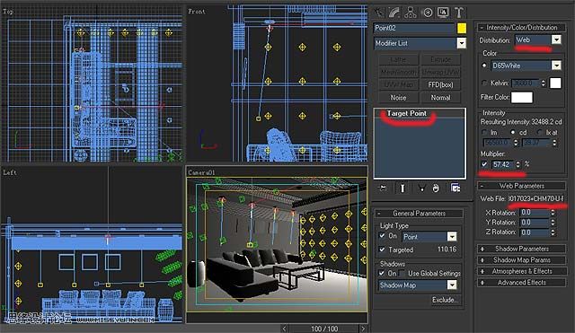Open the Create command panel tab
This screenshot has width=575, height=333.
(379, 13)
